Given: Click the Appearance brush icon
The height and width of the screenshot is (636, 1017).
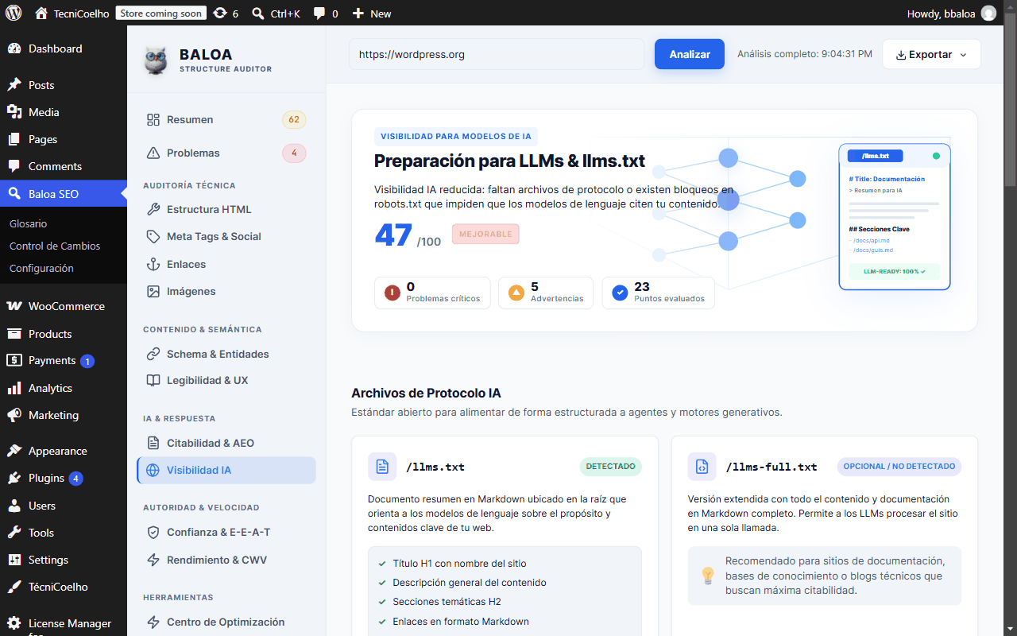Looking at the screenshot, I should tap(14, 451).
